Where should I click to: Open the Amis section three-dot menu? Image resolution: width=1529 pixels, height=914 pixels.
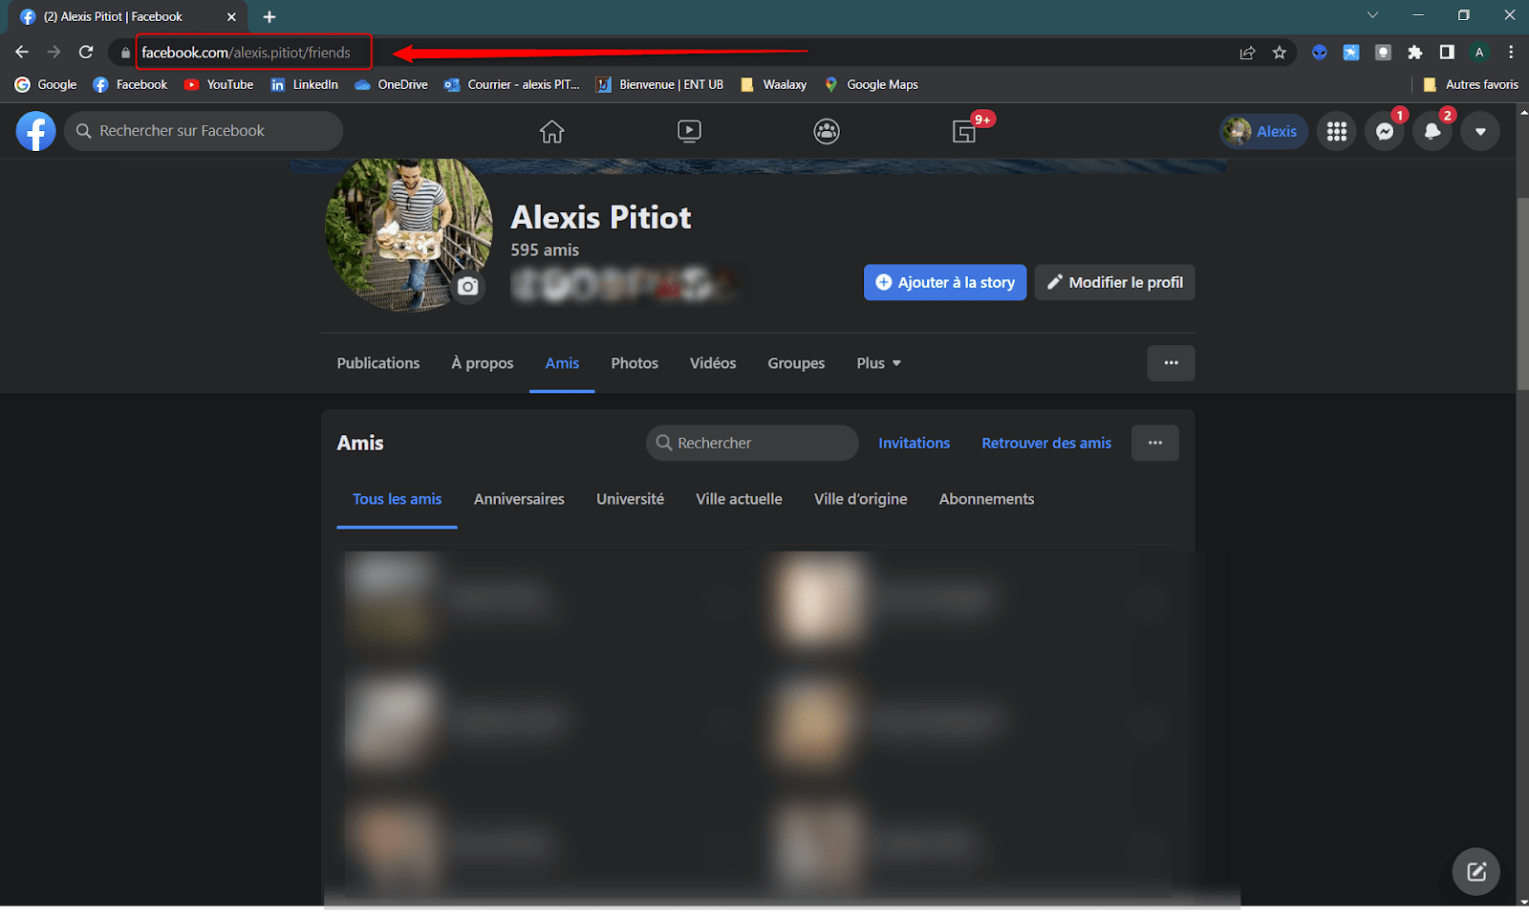[x=1155, y=443]
